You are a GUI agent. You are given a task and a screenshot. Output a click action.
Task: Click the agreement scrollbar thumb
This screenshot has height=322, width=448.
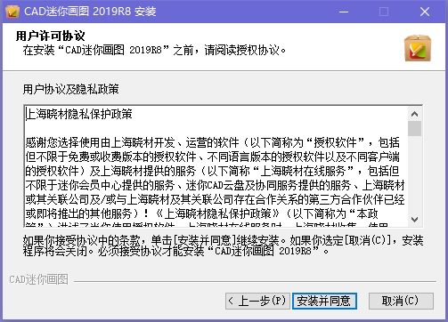click(x=414, y=128)
